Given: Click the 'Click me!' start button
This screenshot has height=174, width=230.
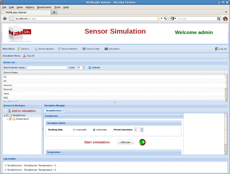Looking at the screenshot, I should coord(126,142).
